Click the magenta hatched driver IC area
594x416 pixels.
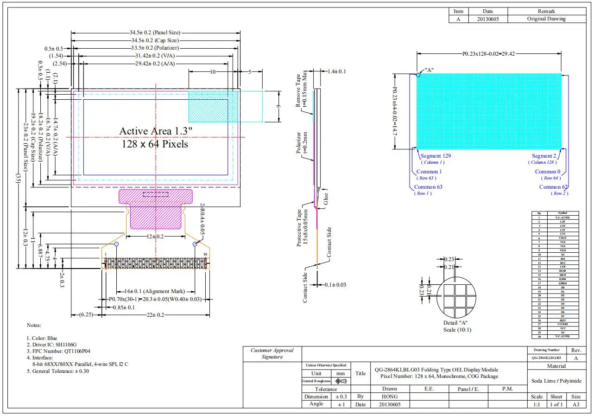click(155, 209)
